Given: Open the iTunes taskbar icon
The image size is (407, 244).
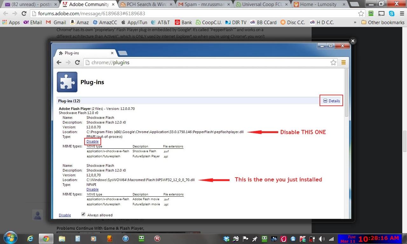Looking at the screenshot, I should pos(125,238).
